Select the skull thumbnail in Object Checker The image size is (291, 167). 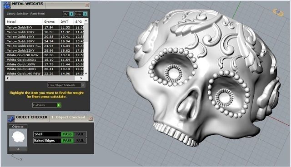tap(18, 138)
